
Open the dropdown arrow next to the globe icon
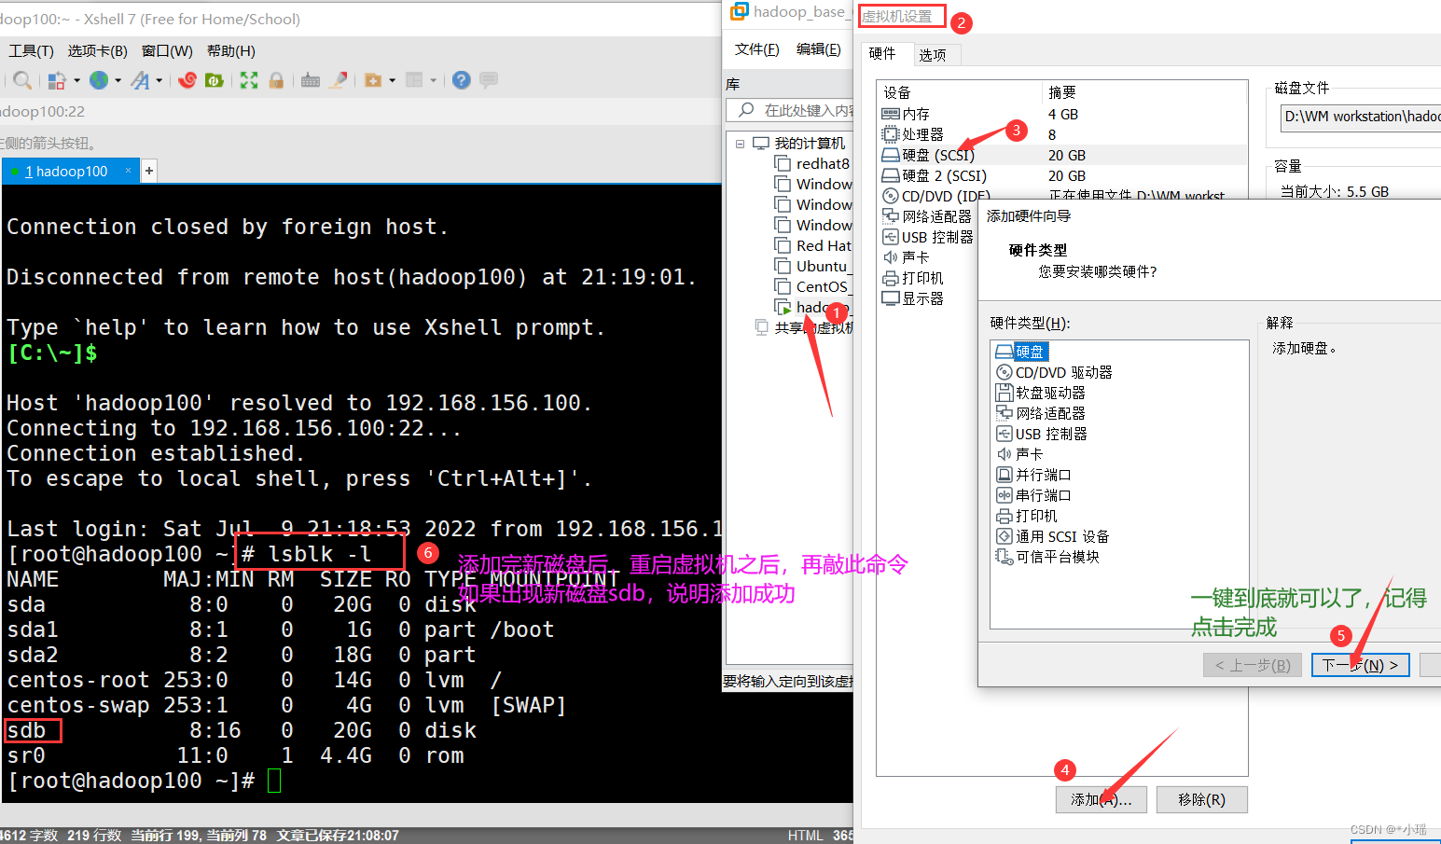coord(118,80)
